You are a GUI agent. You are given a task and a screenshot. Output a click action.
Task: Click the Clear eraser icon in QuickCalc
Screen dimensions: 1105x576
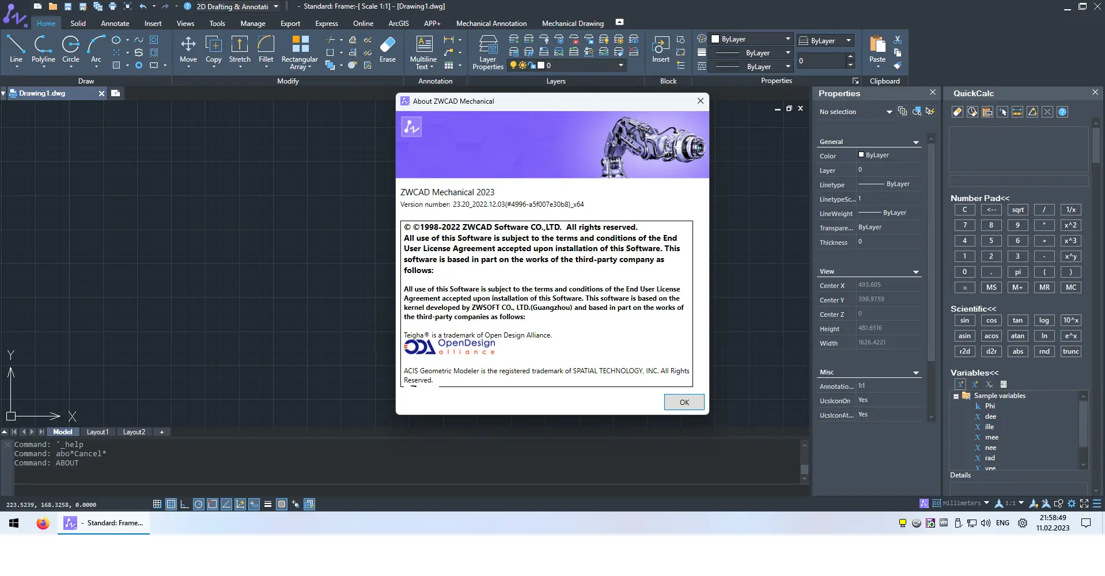[x=958, y=112]
